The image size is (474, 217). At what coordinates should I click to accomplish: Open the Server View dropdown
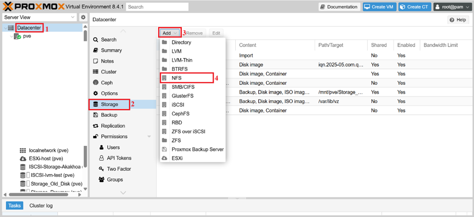[39, 18]
